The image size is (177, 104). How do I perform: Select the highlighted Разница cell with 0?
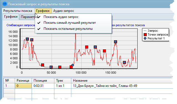(x=23, y=86)
